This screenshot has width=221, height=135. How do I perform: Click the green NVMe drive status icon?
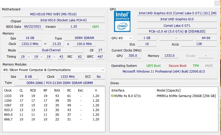(112, 96)
